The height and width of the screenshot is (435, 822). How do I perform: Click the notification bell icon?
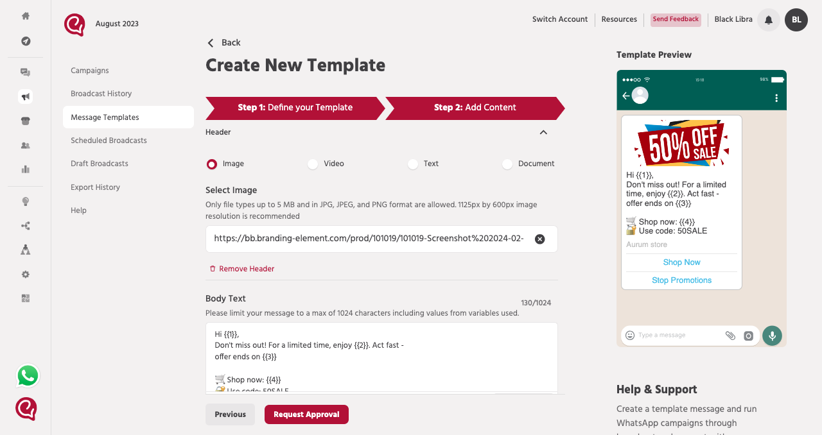click(x=768, y=20)
